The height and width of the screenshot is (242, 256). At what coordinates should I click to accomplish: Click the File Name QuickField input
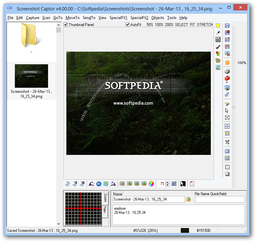(220, 200)
